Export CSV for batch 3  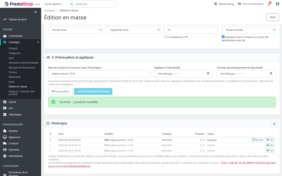click(x=270, y=140)
